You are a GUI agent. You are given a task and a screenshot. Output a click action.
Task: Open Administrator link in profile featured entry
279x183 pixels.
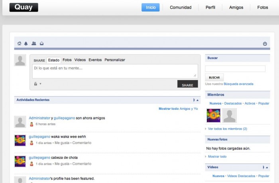coord(39,178)
